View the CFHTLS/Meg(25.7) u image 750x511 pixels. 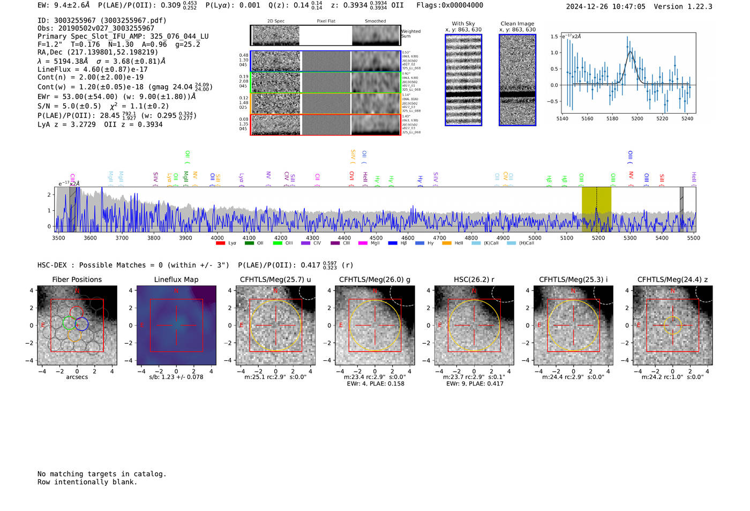(275, 325)
